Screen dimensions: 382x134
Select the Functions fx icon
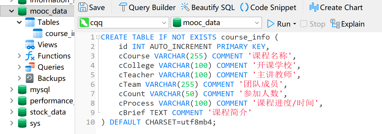click(30, 56)
